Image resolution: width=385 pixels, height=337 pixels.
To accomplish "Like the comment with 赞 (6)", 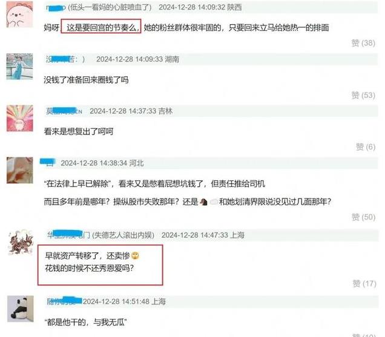I will pos(366,147).
